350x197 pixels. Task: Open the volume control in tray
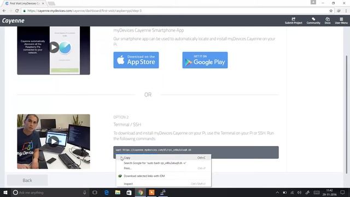click(299, 192)
